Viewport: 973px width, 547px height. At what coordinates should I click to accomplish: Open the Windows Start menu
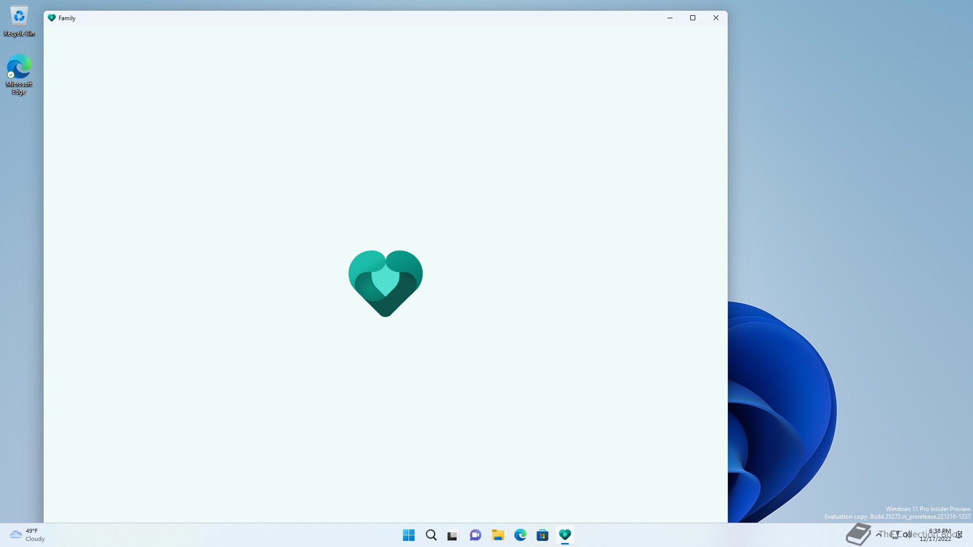(408, 535)
